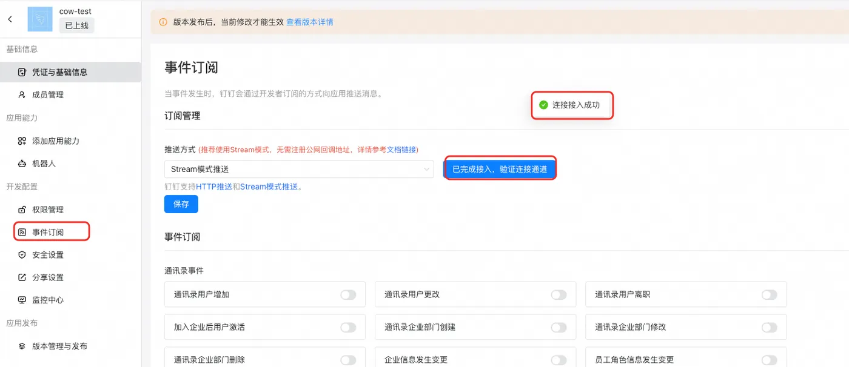Image resolution: width=849 pixels, height=367 pixels.
Task: Click the 已上线 status badge
Action: pos(77,25)
